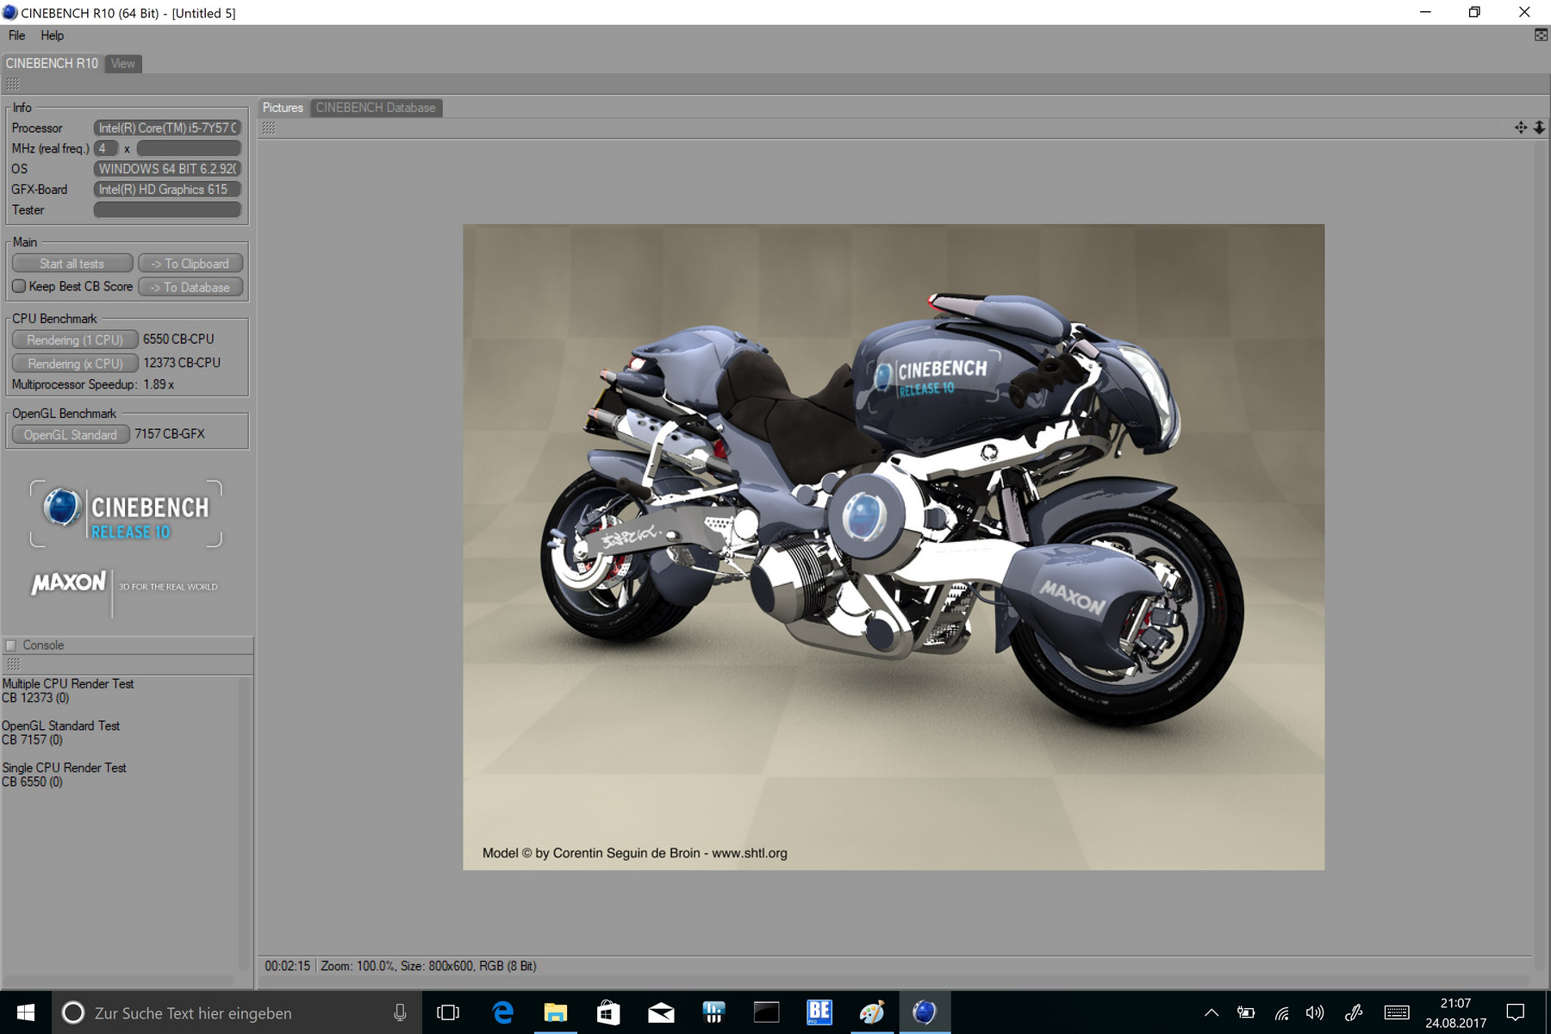Click the zoom view vertical-arrow icon
This screenshot has width=1551, height=1034.
point(1539,128)
